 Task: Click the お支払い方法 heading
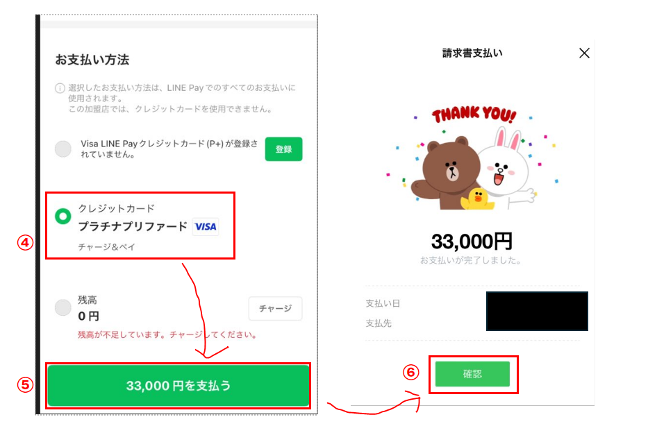pyautogui.click(x=92, y=60)
